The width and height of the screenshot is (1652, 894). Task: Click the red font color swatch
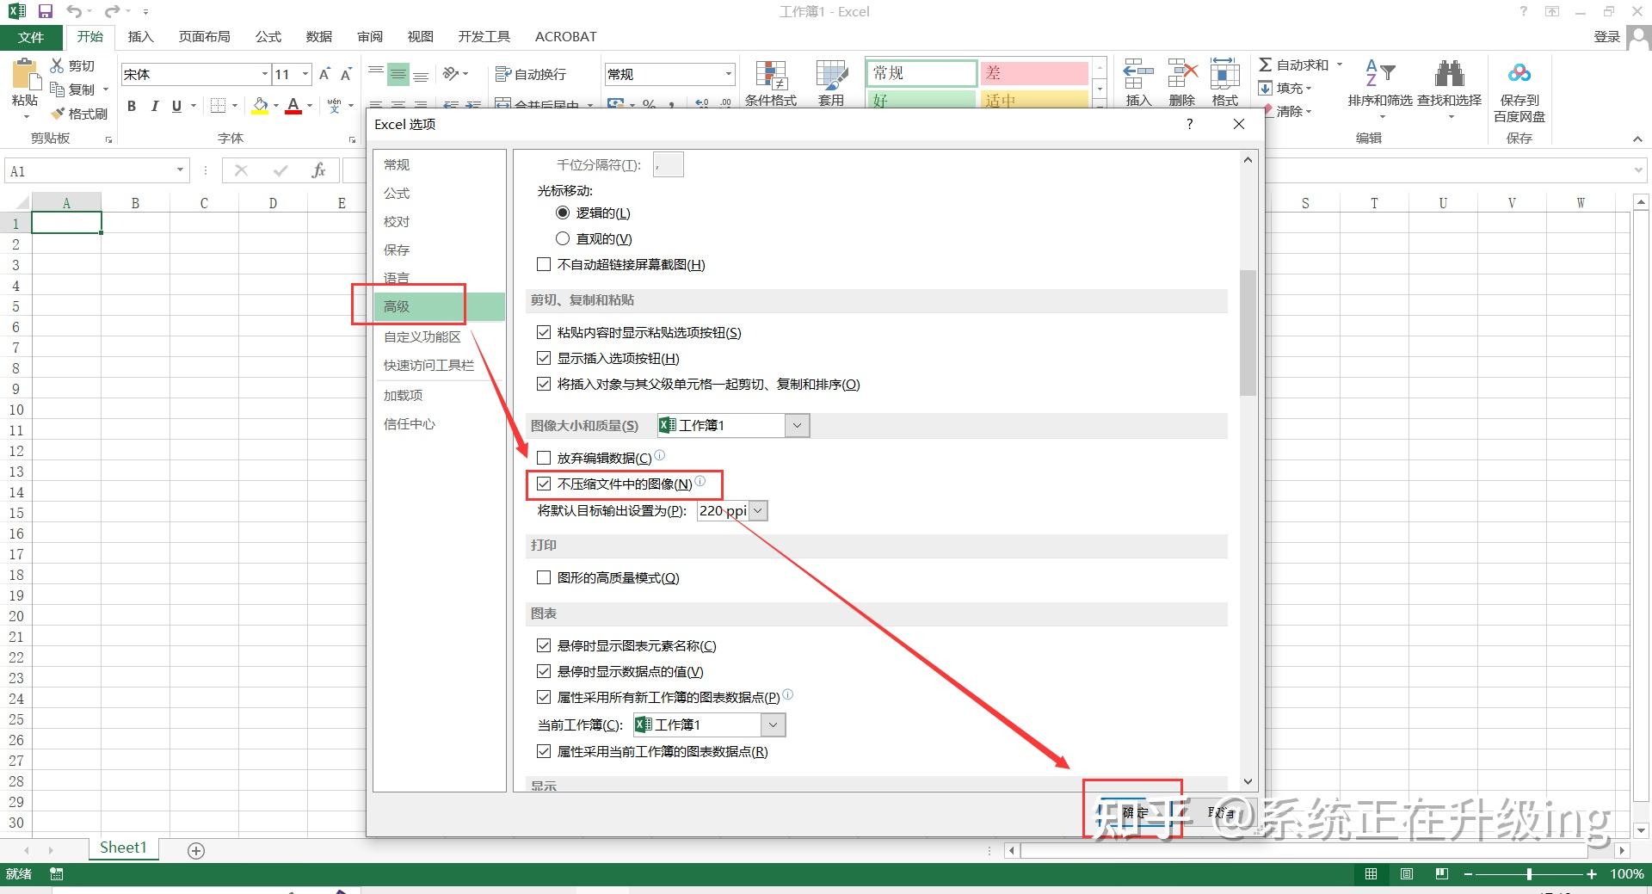(293, 106)
